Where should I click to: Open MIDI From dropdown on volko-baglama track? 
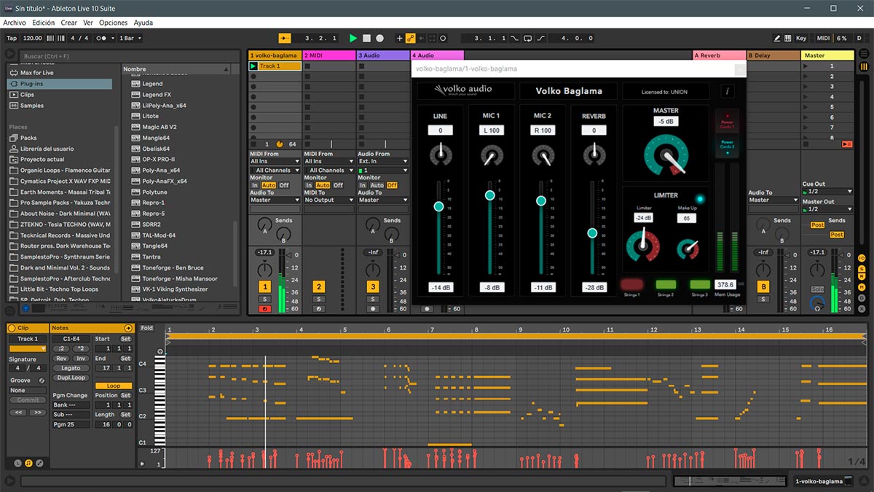pyautogui.click(x=274, y=161)
